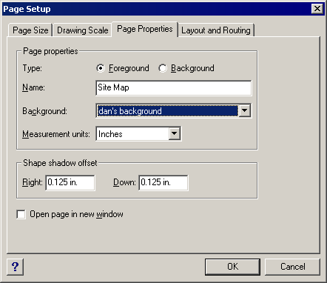Open the Layout and Routing tab
327x283 pixels.
tap(216, 30)
